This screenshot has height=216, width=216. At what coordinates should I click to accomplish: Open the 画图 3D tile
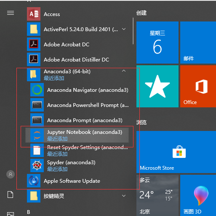coord(198,195)
